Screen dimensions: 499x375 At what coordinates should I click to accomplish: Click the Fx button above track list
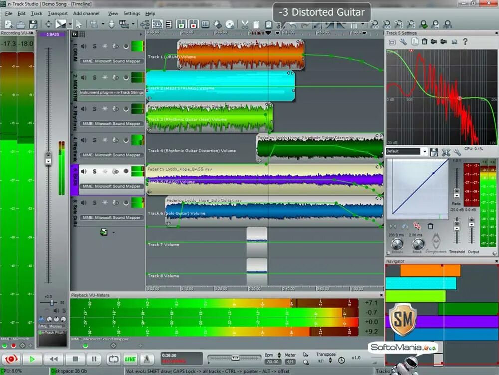(x=75, y=34)
